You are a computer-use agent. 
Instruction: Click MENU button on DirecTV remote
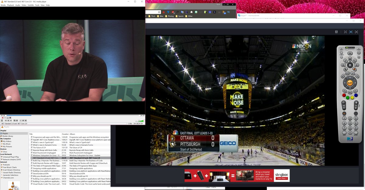tap(350, 92)
